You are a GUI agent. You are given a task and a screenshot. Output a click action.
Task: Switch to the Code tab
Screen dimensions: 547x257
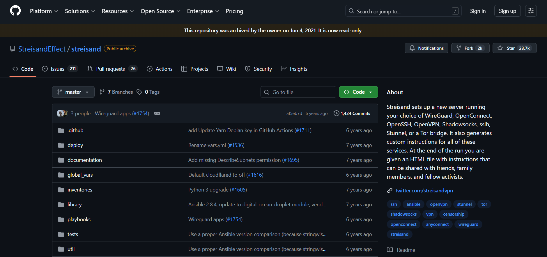(23, 69)
